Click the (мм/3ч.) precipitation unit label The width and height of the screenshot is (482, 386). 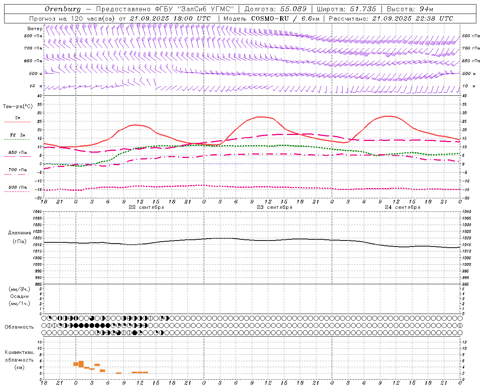tap(20, 289)
